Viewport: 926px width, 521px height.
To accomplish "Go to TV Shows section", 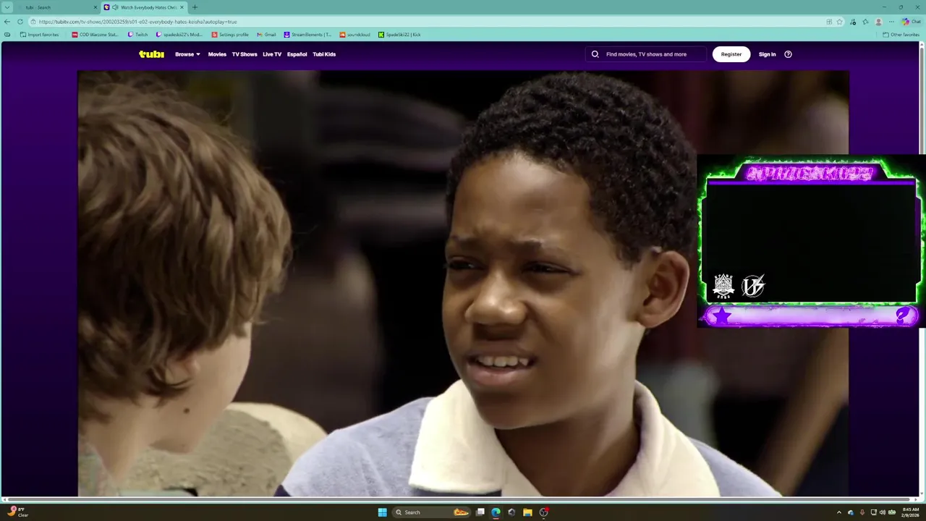I will click(x=245, y=54).
